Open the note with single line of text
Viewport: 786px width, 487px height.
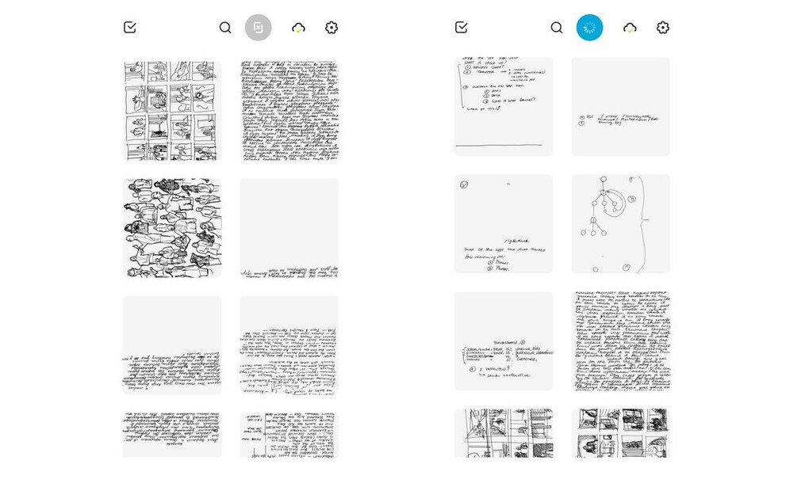click(x=620, y=107)
